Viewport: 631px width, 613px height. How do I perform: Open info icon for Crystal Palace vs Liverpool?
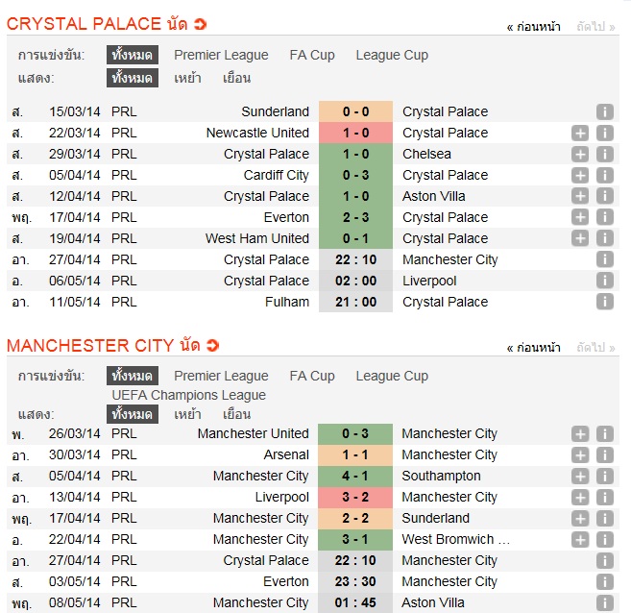(604, 281)
